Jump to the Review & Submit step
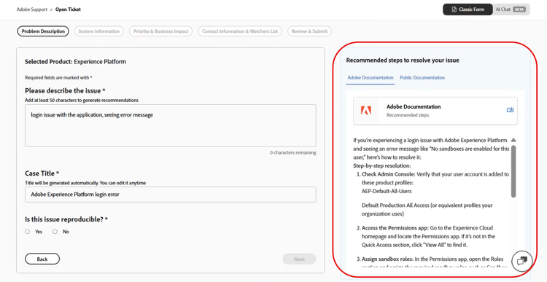 click(309, 31)
